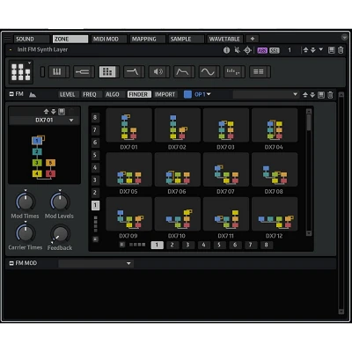Switch to the ALGO tab
Image resolution: width=352 pixels, height=352 pixels.
113,94
